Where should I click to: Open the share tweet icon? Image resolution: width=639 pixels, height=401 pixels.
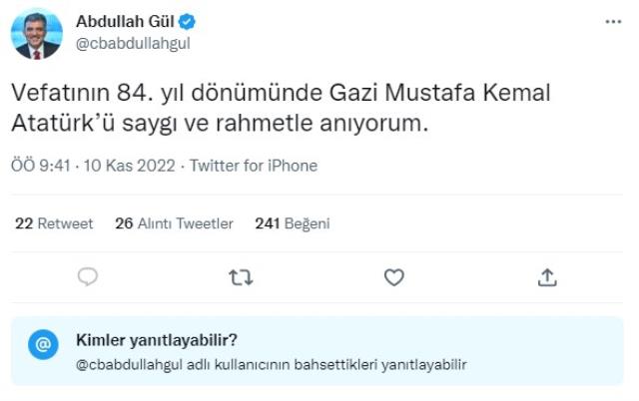pyautogui.click(x=547, y=277)
